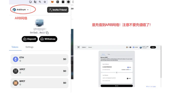Open the MetaMask fox extension icon
This screenshot has width=173, height=98.
(52, 2)
